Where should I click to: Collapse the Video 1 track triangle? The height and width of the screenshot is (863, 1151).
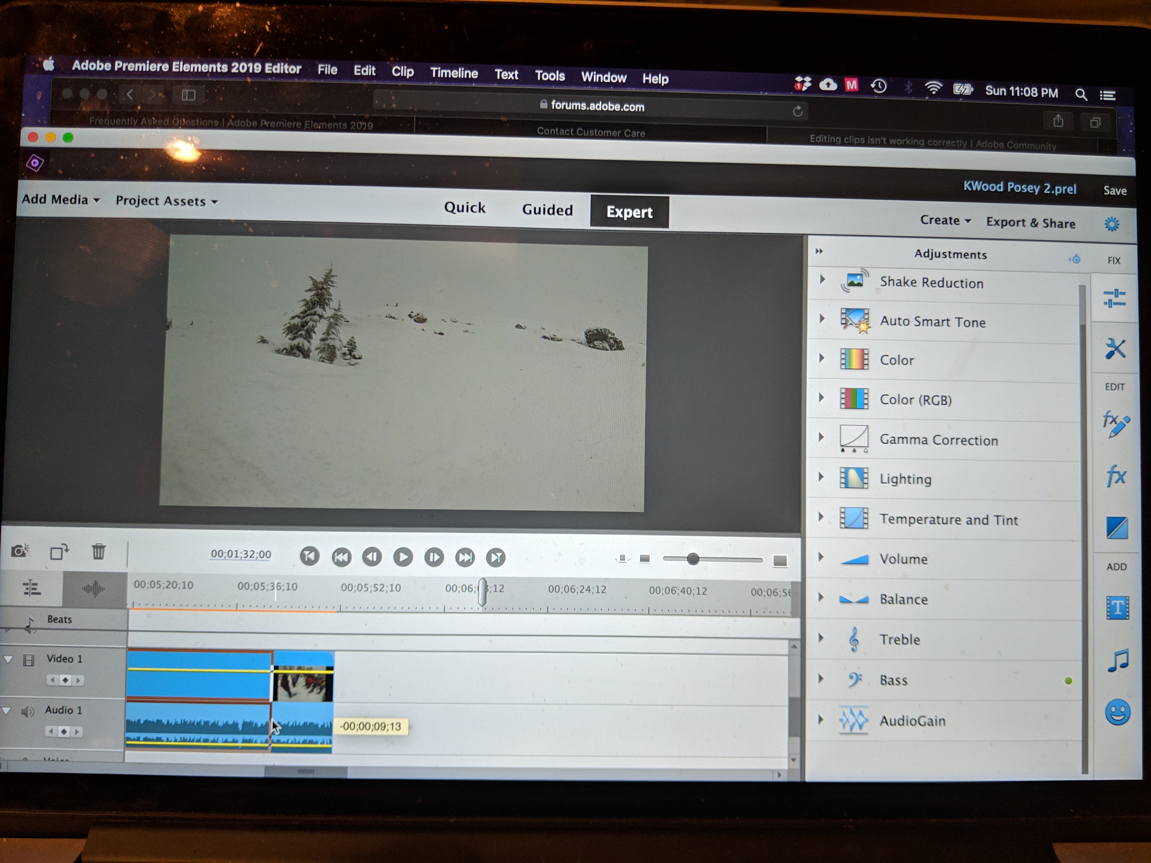pyautogui.click(x=8, y=659)
